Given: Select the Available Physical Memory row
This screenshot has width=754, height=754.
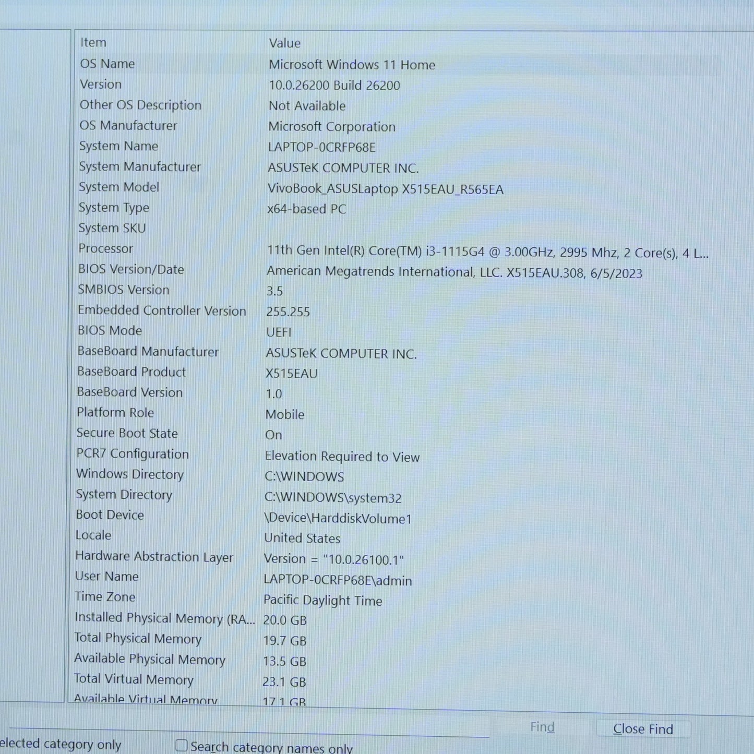Looking at the screenshot, I should pos(150,660).
